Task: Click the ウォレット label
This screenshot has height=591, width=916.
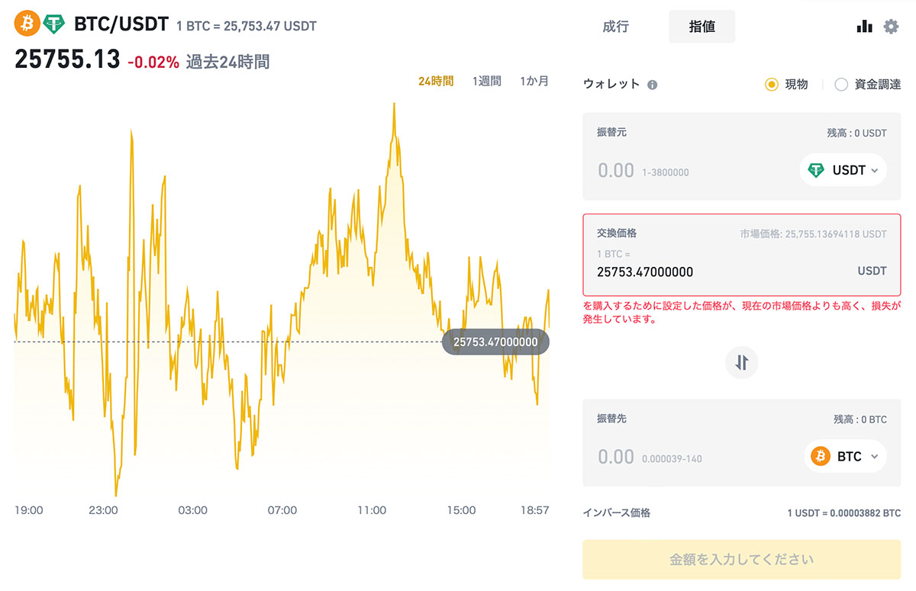Action: pos(612,85)
